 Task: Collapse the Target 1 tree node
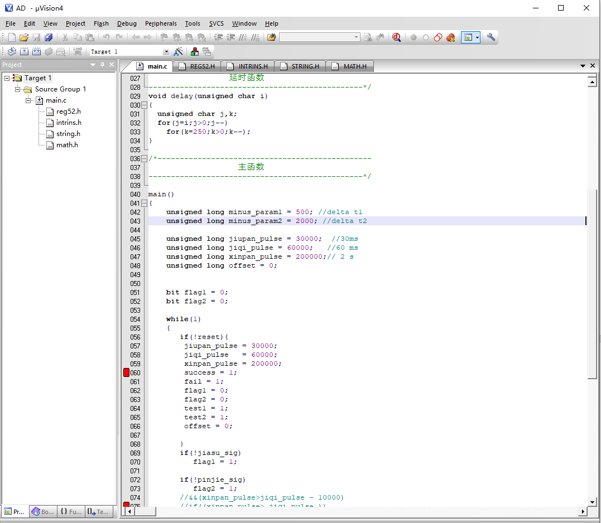pyautogui.click(x=7, y=78)
